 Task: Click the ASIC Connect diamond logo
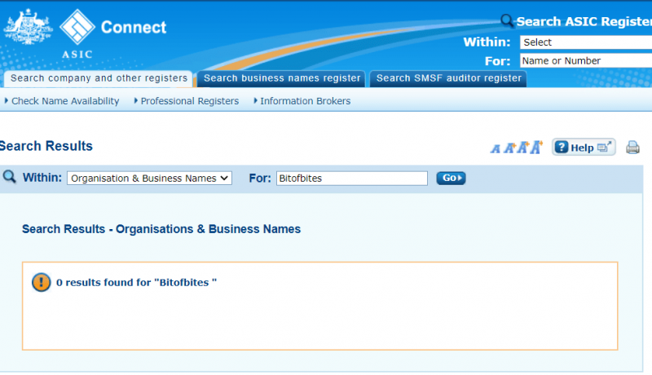pos(77,27)
